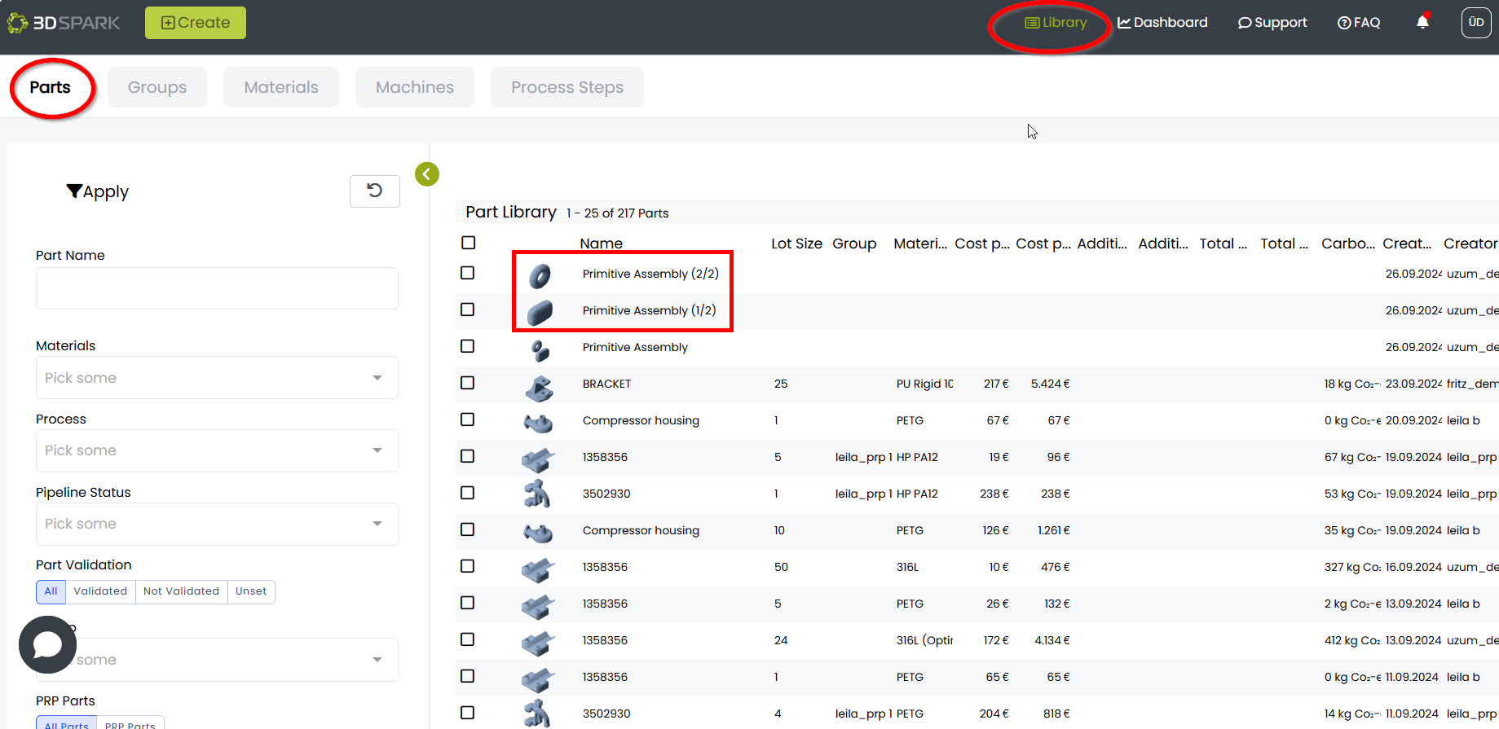The width and height of the screenshot is (1499, 729).
Task: Switch to the Groups tab
Action: (157, 87)
